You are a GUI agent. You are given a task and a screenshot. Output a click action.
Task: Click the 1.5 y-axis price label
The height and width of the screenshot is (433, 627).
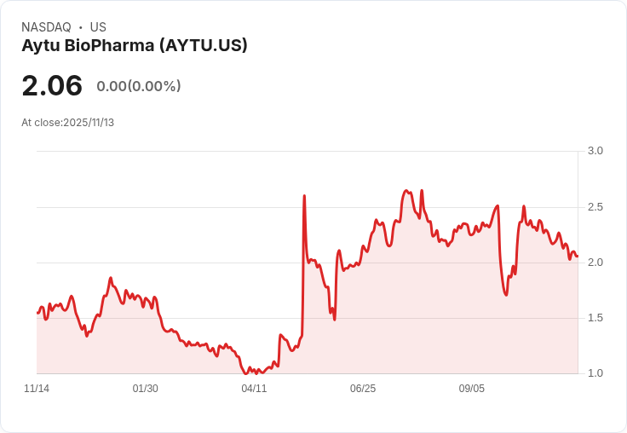595,318
